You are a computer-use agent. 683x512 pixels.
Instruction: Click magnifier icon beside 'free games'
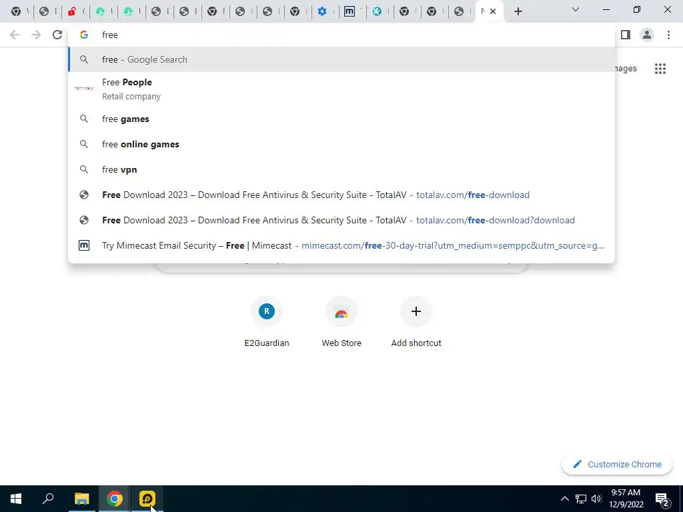coord(83,119)
